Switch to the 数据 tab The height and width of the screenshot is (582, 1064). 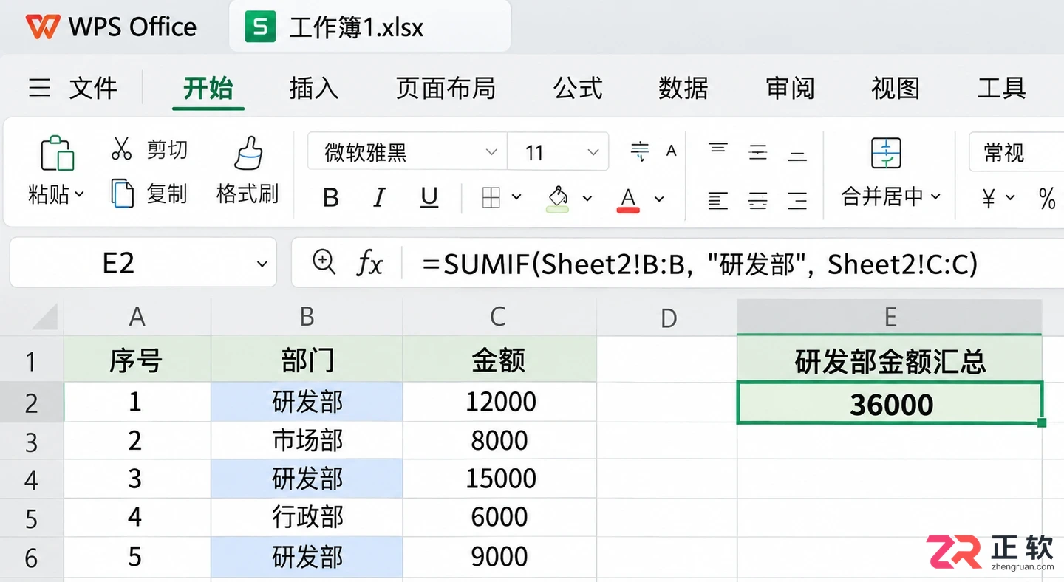(683, 89)
